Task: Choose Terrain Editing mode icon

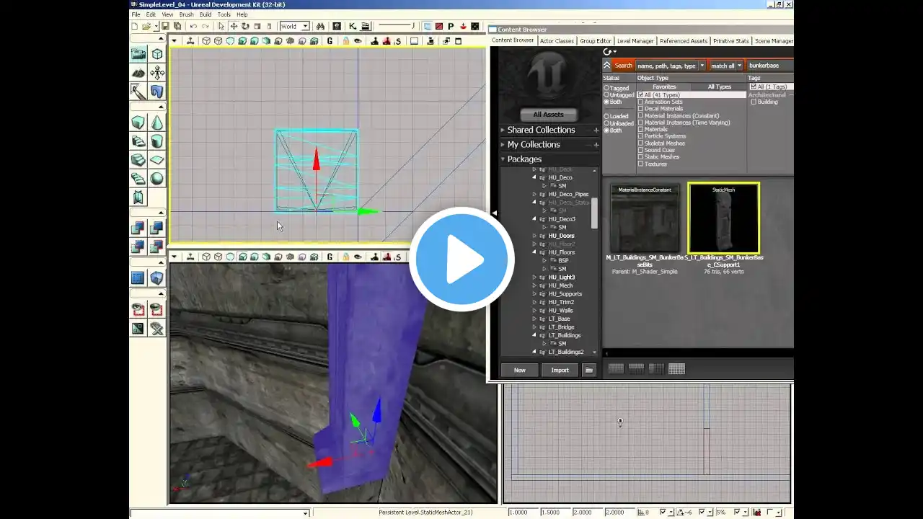Action: click(138, 73)
